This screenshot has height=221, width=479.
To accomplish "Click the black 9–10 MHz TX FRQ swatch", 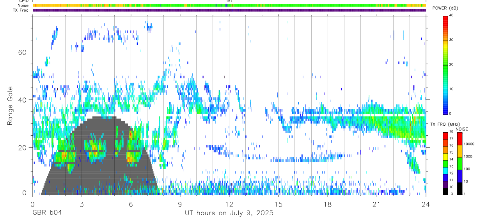I will pos(445,191).
